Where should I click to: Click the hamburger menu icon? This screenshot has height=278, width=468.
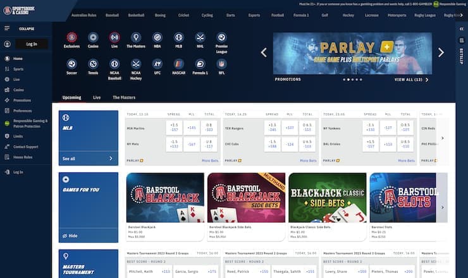[7, 28]
